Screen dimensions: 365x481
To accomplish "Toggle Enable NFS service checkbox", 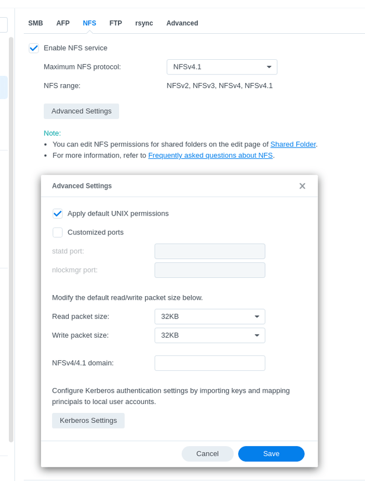I will 34,48.
